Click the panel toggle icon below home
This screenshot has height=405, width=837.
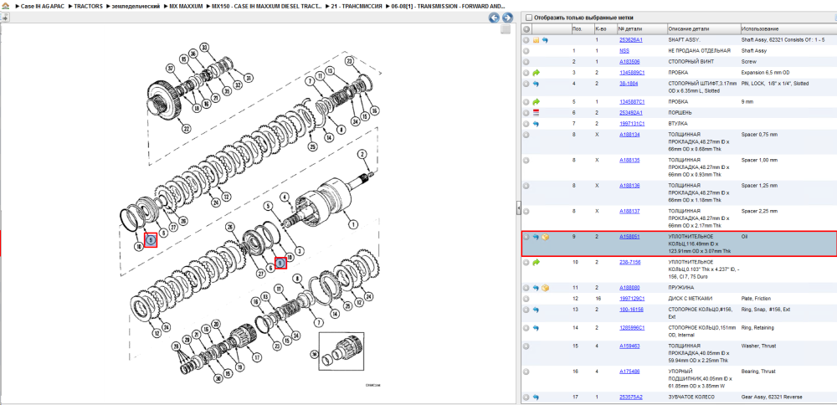4,17
